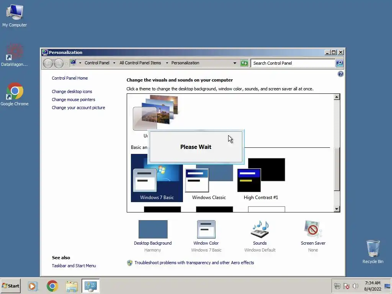Click the network tray icon
The image size is (392, 294).
pyautogui.click(x=337, y=286)
